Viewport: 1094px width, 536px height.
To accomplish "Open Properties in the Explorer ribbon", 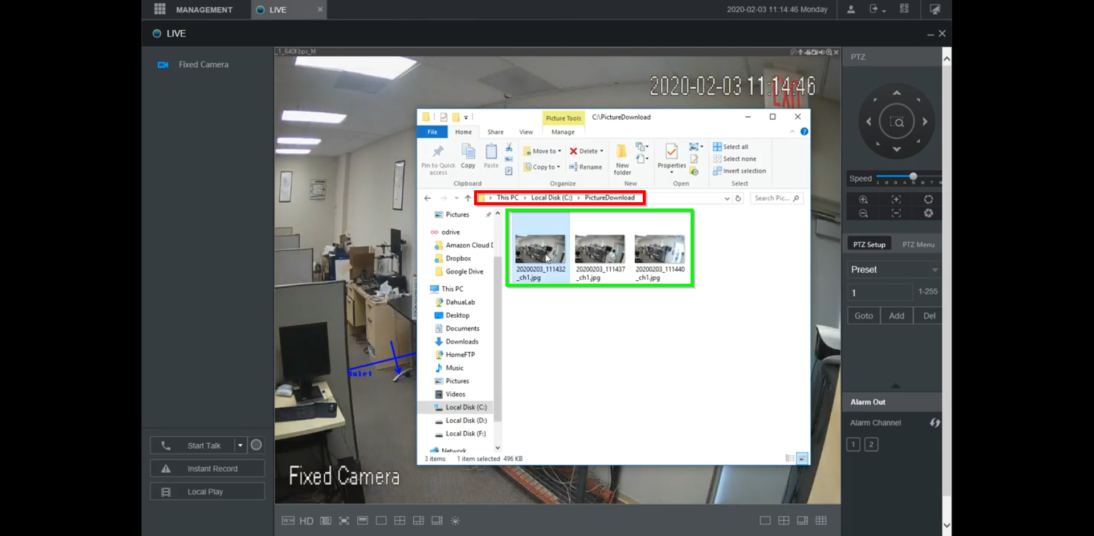I will pos(671,156).
